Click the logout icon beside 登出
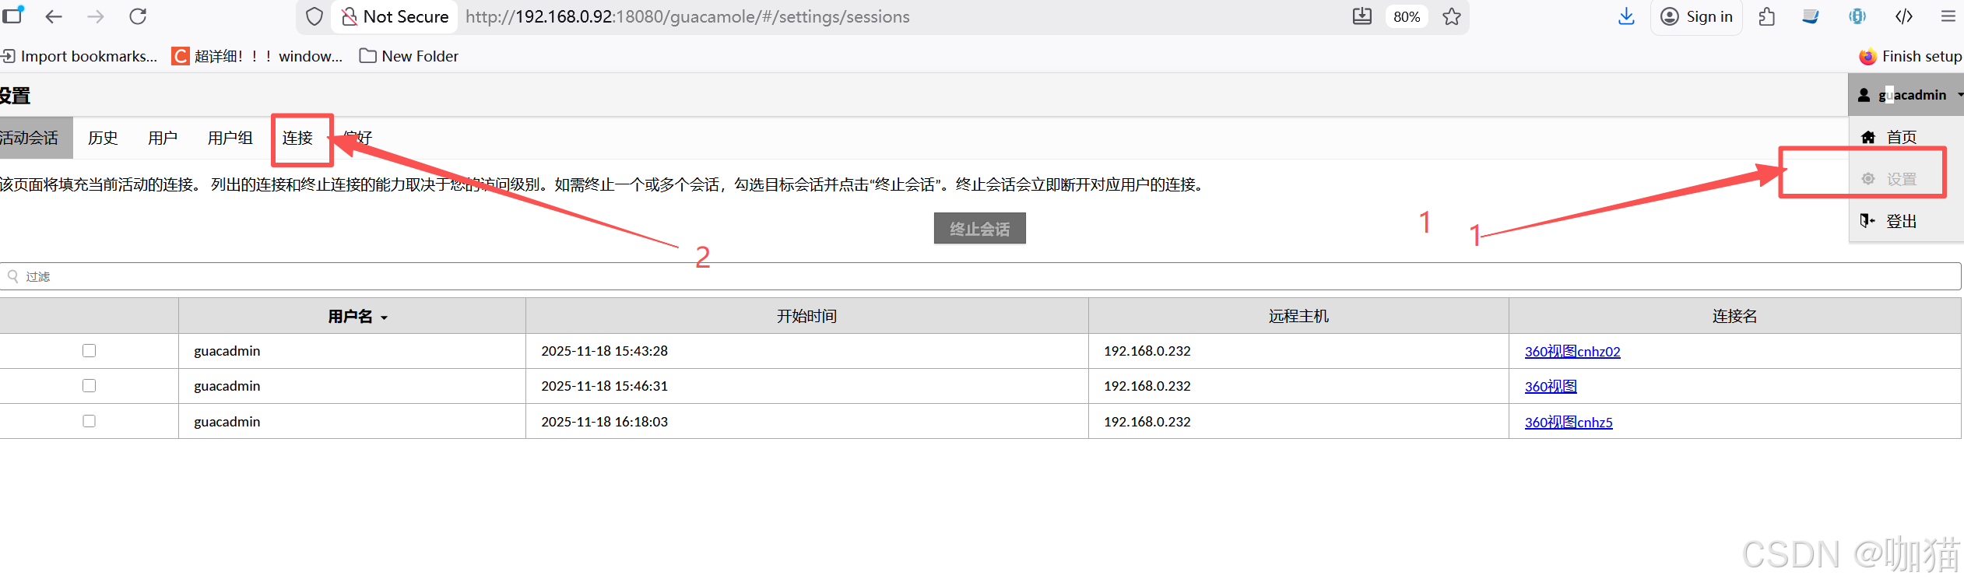Viewport: 1964px width, 586px height. click(1867, 221)
